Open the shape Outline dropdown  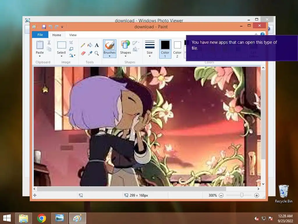136,43
